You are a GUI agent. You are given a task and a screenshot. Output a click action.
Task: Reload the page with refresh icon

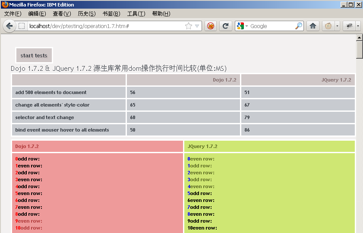pyautogui.click(x=225, y=26)
